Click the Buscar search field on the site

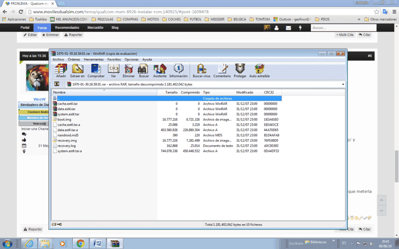(343, 28)
